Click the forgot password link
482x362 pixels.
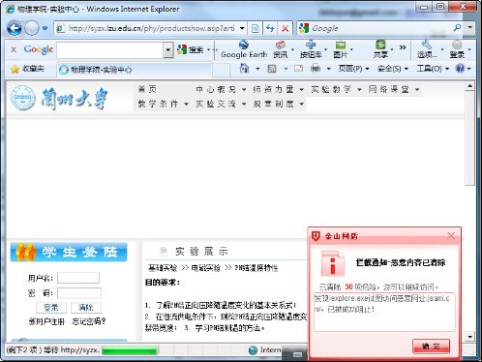click(x=89, y=321)
